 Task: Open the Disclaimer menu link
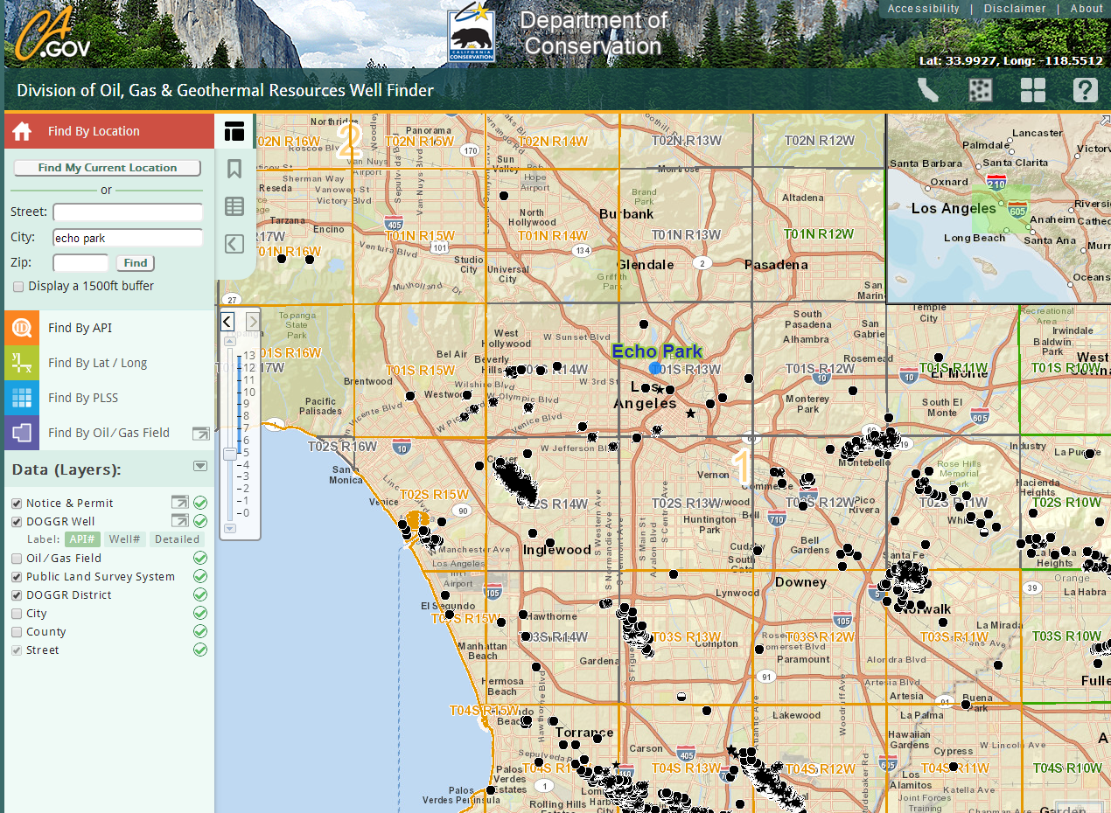pos(1015,9)
